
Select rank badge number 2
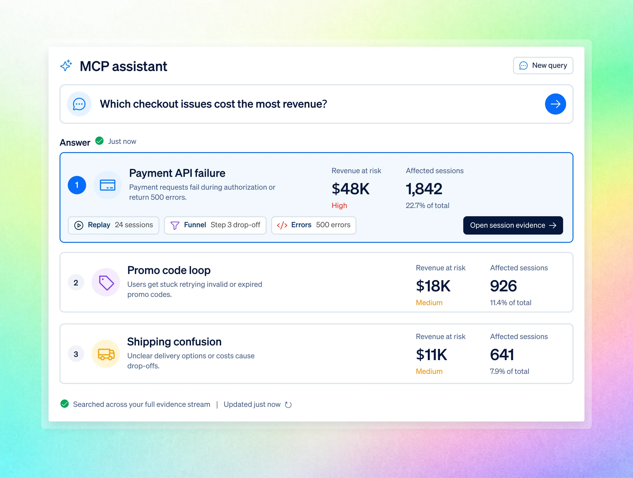(x=76, y=283)
